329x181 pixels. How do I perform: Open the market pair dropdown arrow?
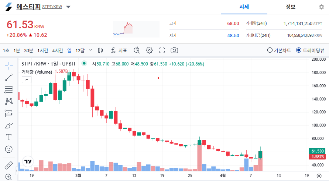tap(68, 7)
